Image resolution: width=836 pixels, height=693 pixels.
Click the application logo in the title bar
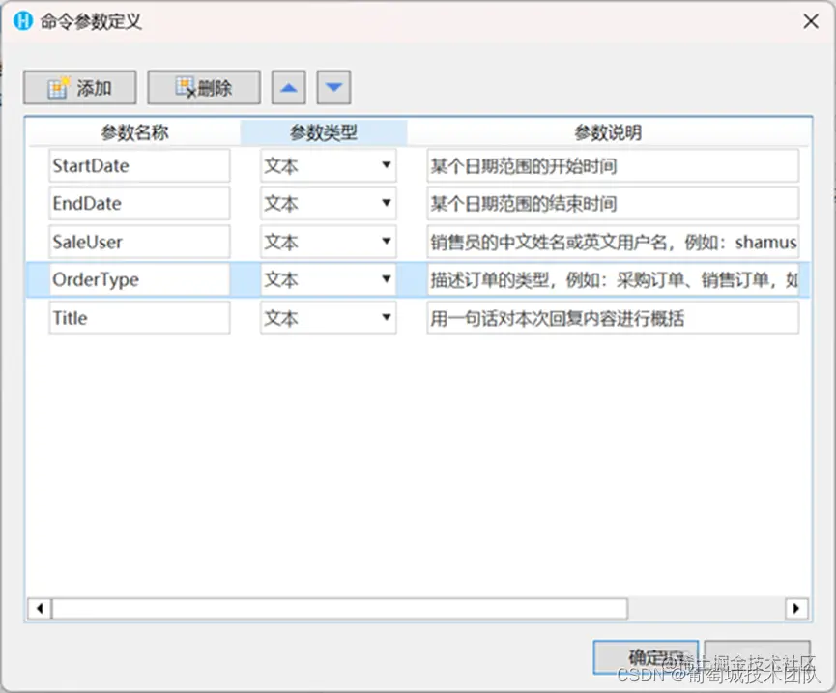click(x=21, y=20)
